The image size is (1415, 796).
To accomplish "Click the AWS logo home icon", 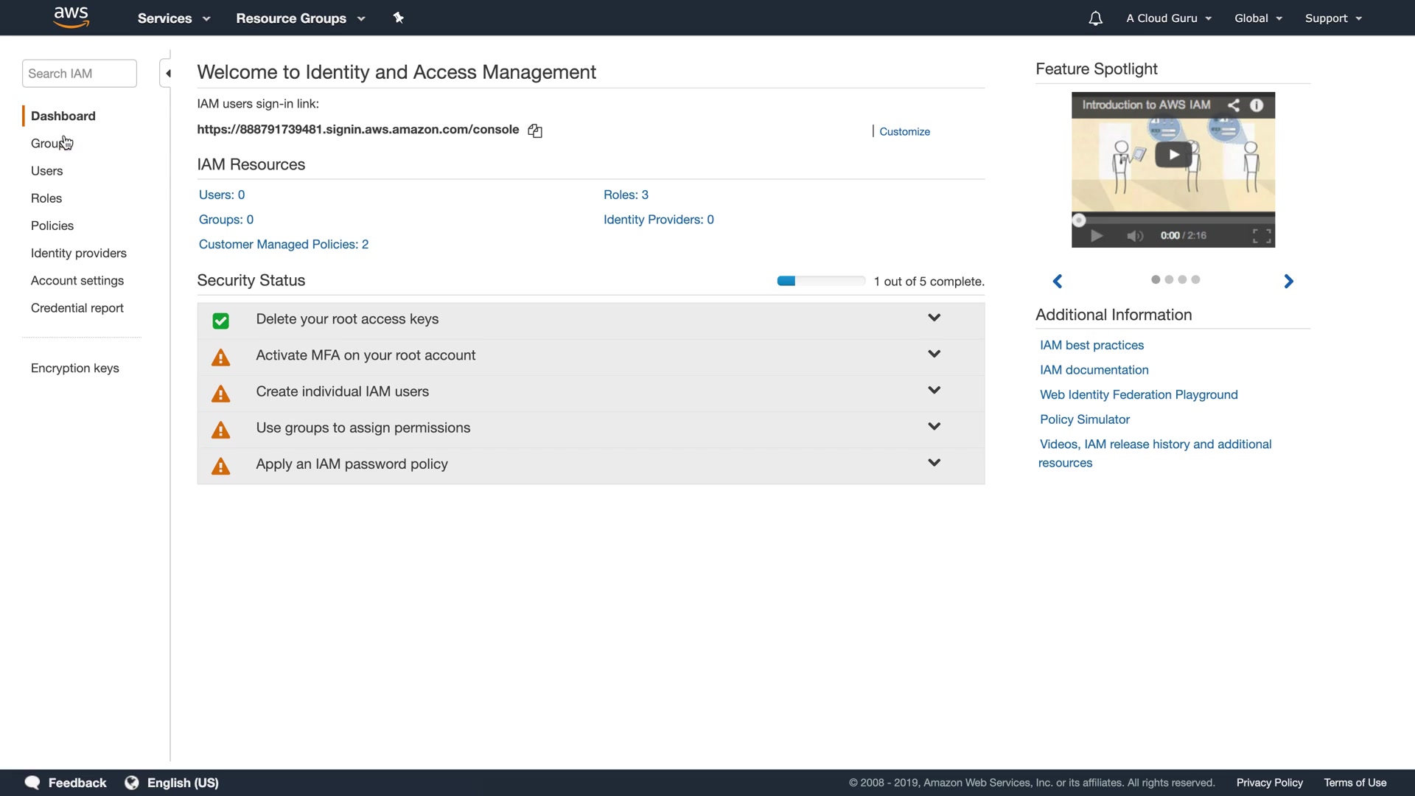I will click(71, 17).
